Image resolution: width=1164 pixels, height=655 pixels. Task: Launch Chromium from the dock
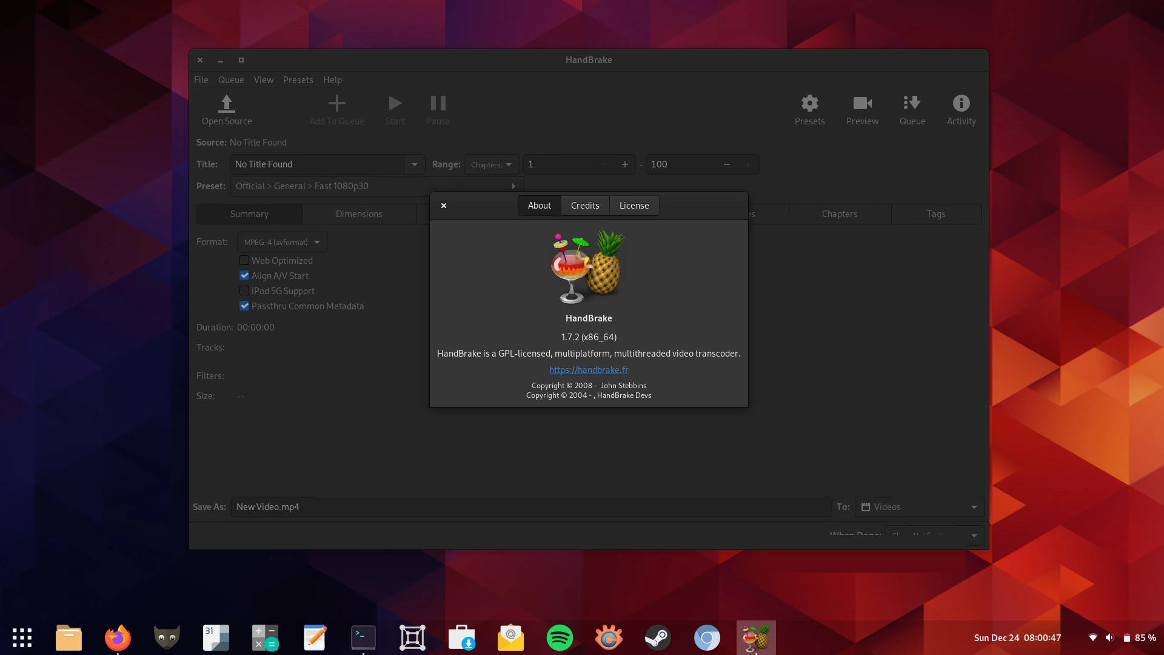pos(707,637)
